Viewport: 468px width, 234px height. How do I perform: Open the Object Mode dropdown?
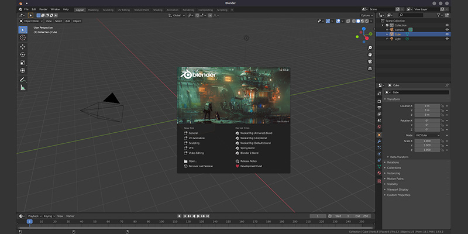coord(31,21)
